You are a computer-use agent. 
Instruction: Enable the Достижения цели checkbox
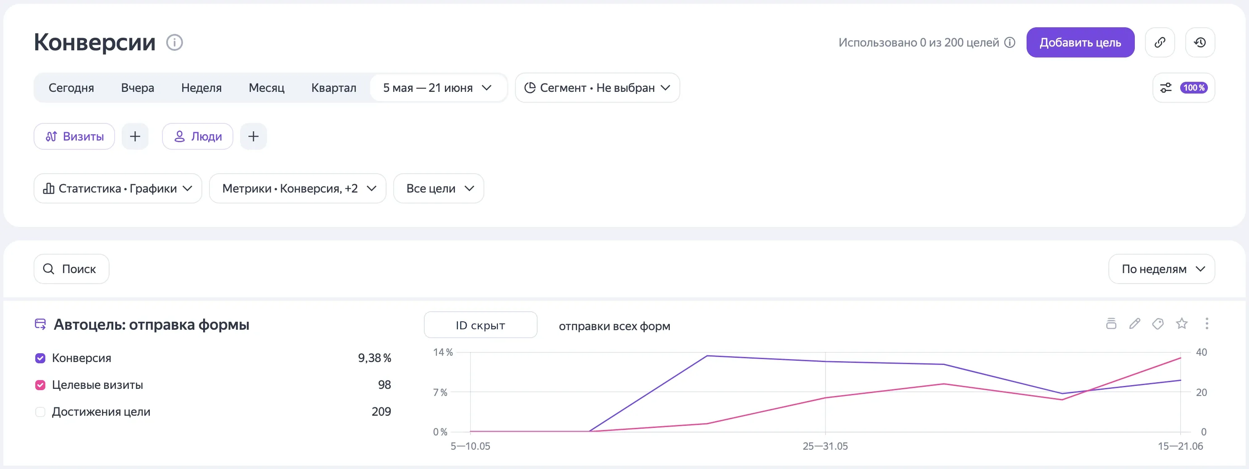pos(40,412)
